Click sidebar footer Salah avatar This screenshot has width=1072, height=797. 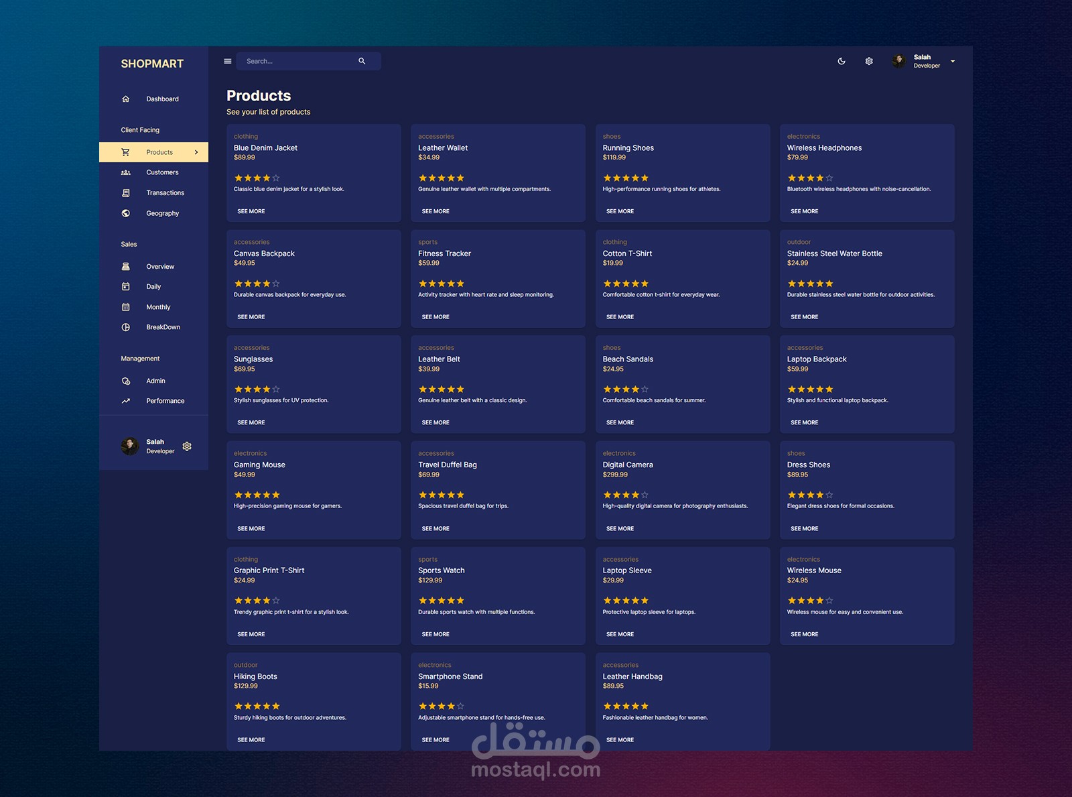[130, 446]
